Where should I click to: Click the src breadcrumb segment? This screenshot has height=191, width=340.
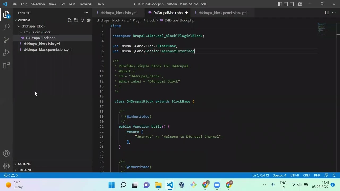click(x=126, y=20)
